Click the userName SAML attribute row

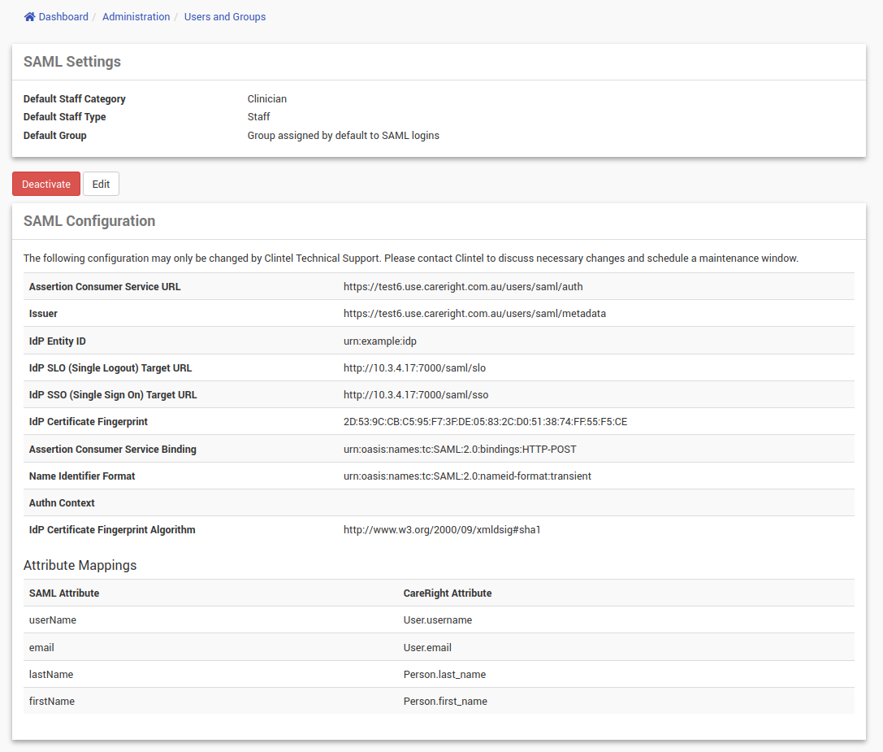(53, 620)
